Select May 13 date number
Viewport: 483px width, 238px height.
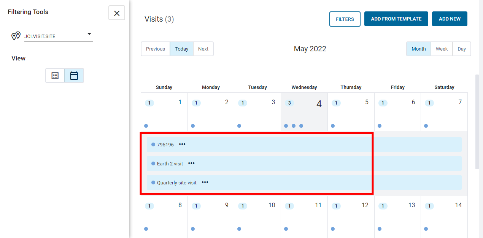[x=412, y=205]
